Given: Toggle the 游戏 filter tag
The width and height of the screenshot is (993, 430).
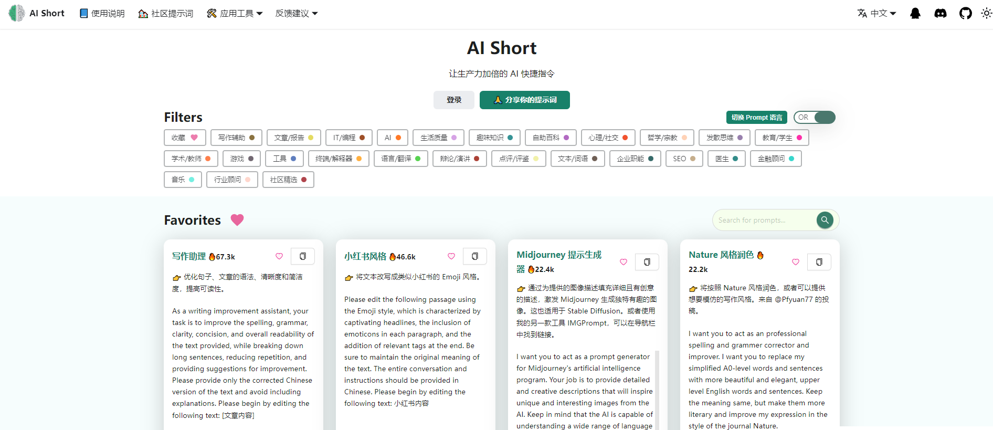Looking at the screenshot, I should click(241, 159).
